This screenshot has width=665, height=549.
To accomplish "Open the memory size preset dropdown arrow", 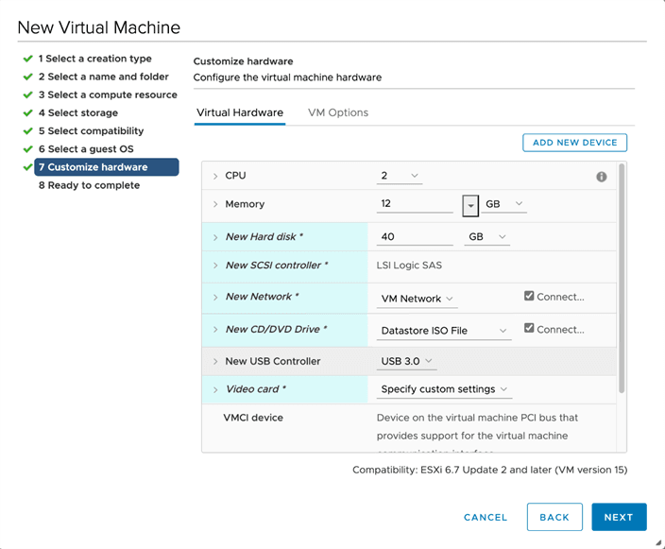I will pos(470,205).
